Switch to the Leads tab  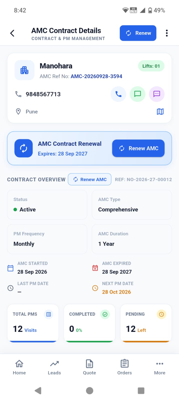click(54, 367)
